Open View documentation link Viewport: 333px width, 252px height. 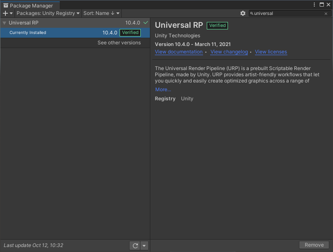(x=179, y=52)
